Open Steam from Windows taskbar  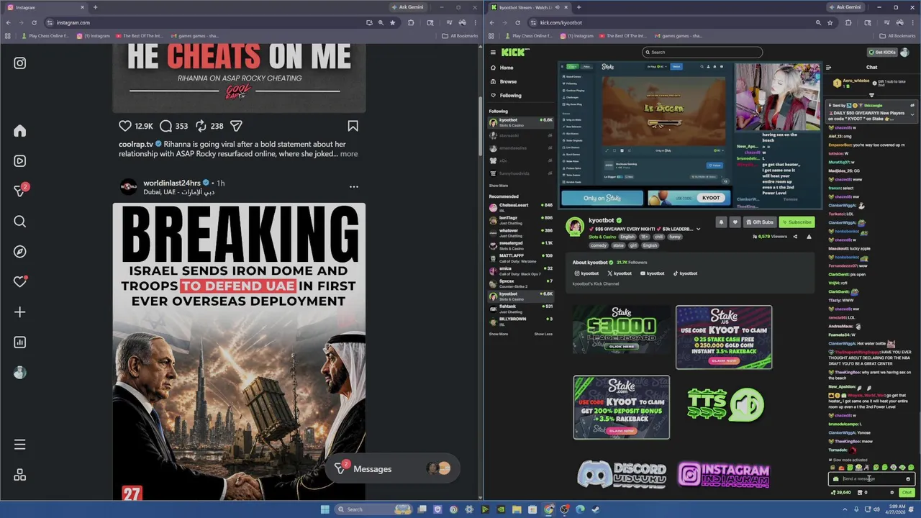click(595, 509)
